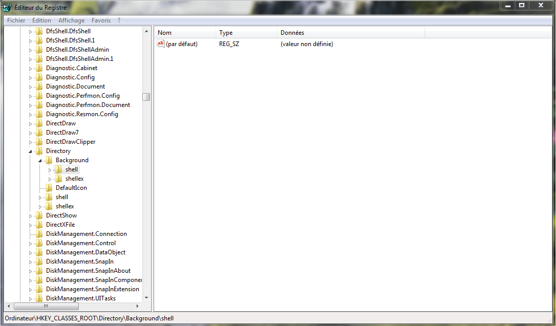
Task: Click the REG_SZ string icon for (par défaut)
Action: 161,44
